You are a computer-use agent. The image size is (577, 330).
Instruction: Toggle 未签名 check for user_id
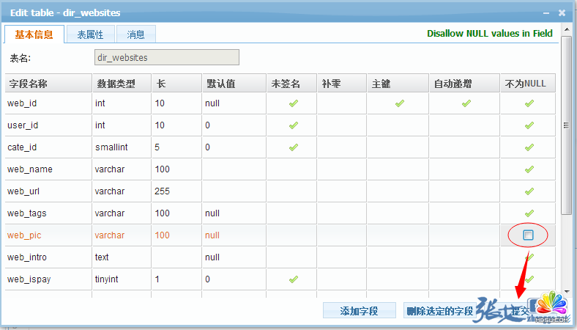[x=294, y=125]
